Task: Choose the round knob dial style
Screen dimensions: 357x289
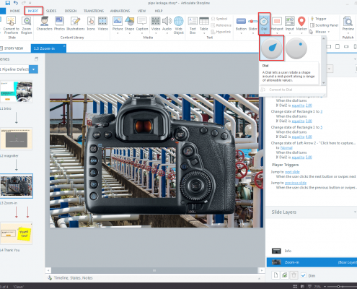Action: tap(296, 48)
